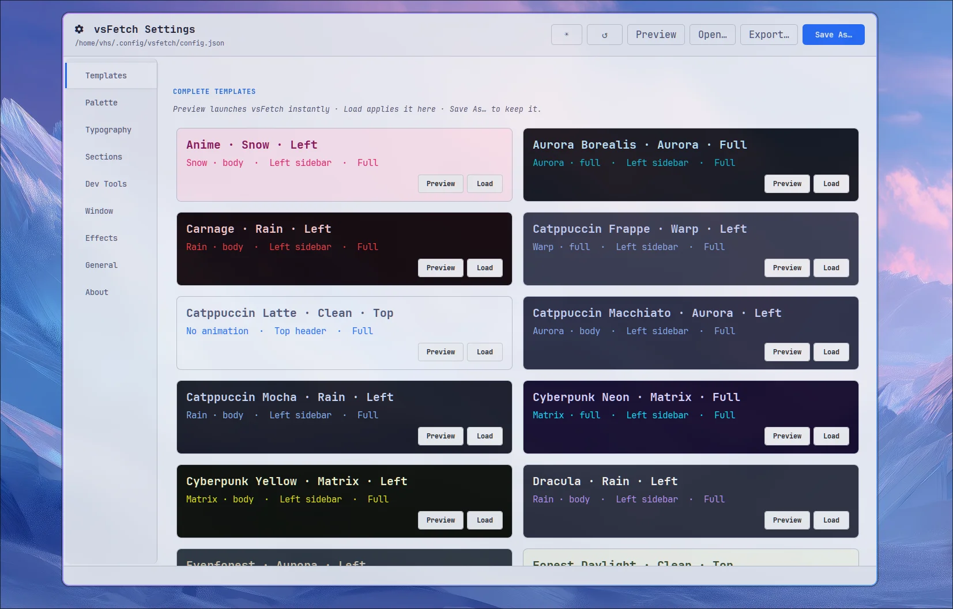Image resolution: width=953 pixels, height=609 pixels.
Task: Load the Catppuccin Latte template
Action: pyautogui.click(x=485, y=352)
